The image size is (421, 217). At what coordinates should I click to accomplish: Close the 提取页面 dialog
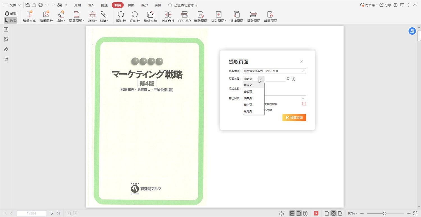[302, 62]
